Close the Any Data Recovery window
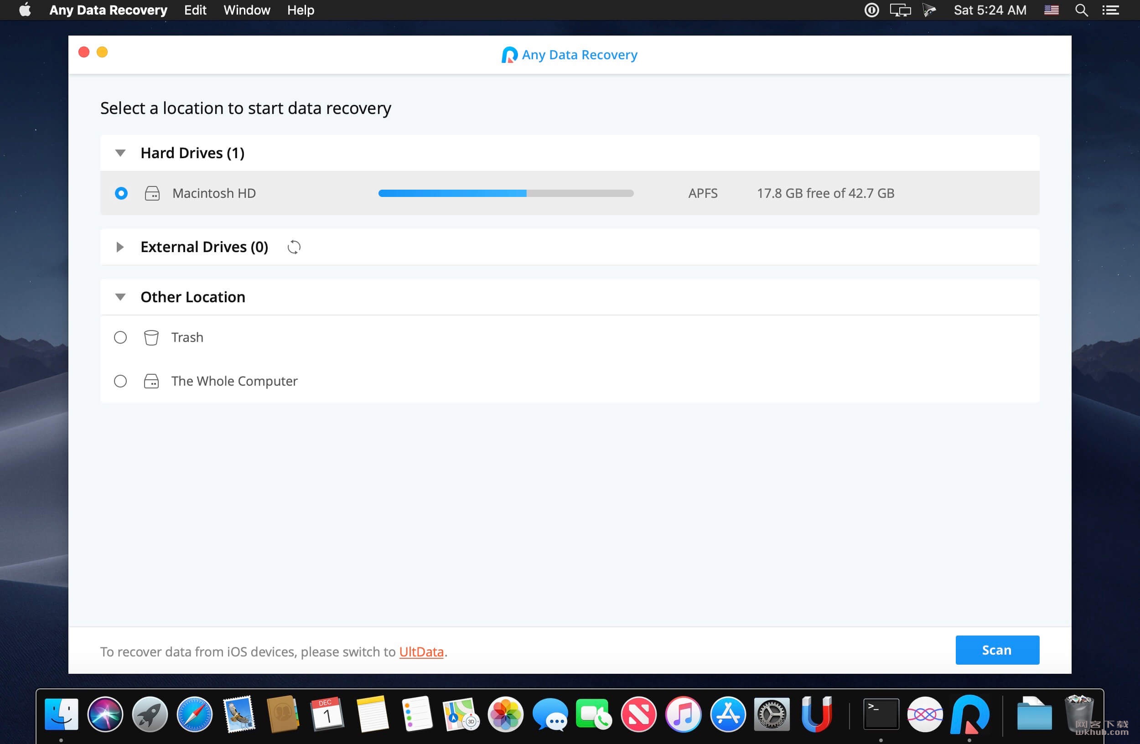 [x=84, y=52]
